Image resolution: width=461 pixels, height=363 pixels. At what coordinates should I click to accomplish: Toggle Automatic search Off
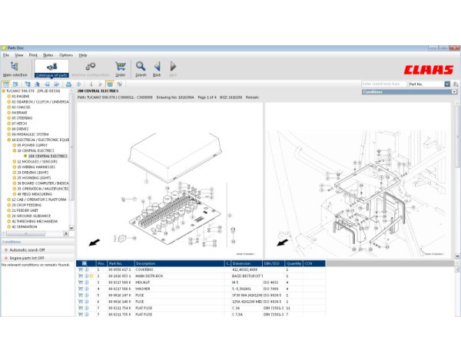(x=27, y=249)
